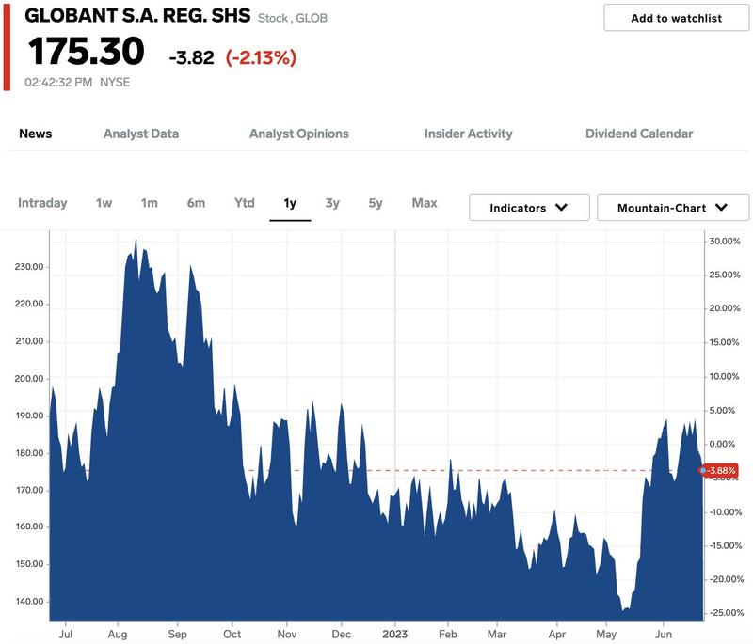
Task: Open the Mountain-Chart type dropdown
Action: (x=673, y=208)
